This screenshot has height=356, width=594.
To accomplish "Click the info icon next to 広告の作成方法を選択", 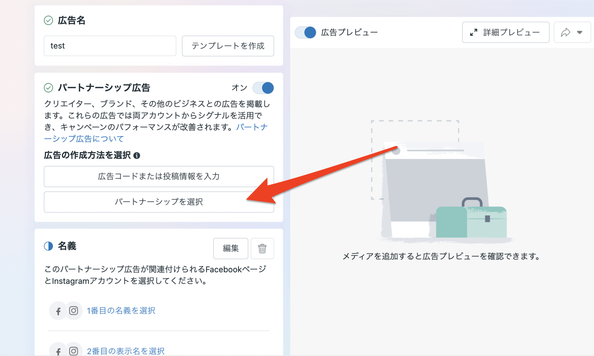I will click(x=137, y=156).
